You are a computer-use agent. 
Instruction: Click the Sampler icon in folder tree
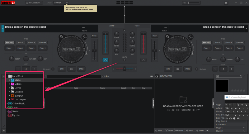(x=12, y=96)
